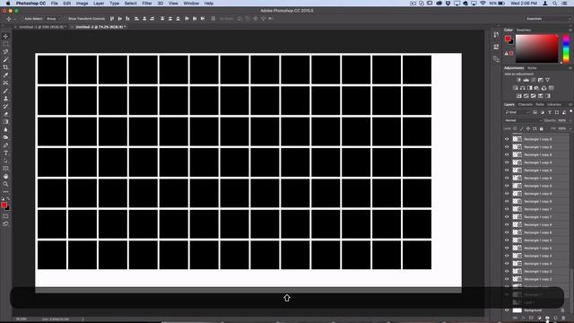
Task: Open the Move tool preset picker
Action: tap(10, 18)
